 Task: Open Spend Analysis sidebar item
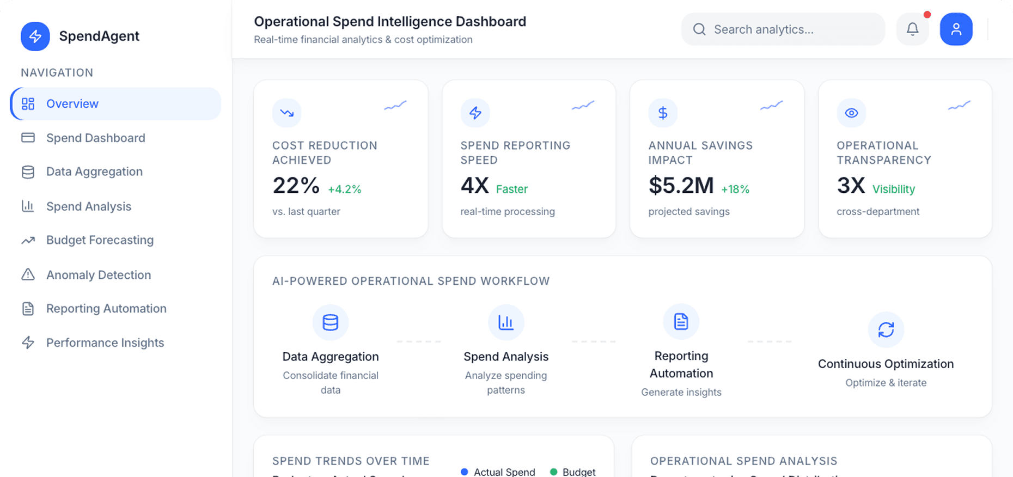tap(115, 206)
